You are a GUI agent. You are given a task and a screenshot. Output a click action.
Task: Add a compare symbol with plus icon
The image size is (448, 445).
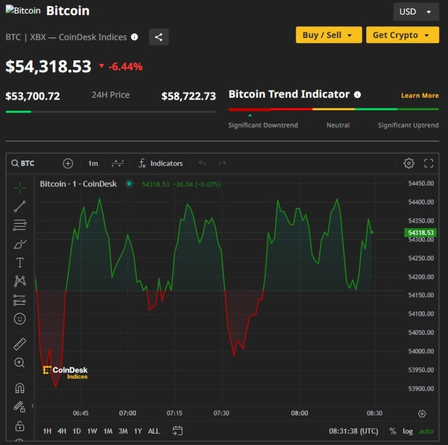(x=68, y=163)
